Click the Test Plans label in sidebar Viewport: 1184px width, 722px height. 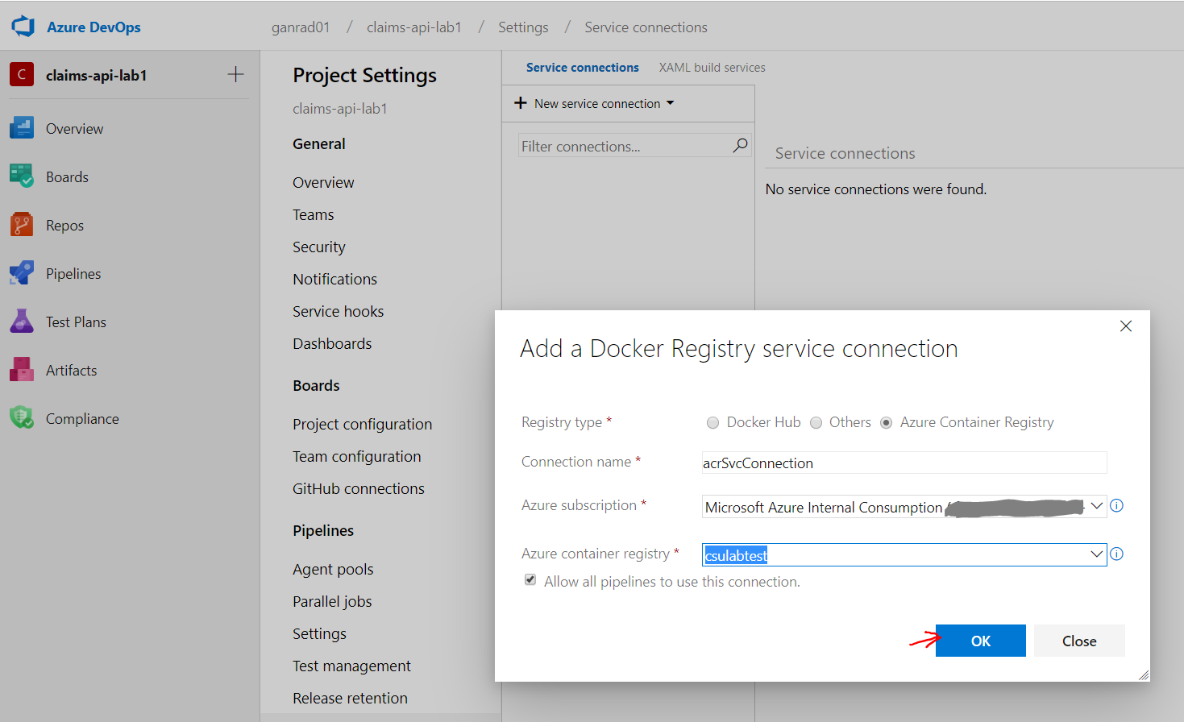click(76, 322)
